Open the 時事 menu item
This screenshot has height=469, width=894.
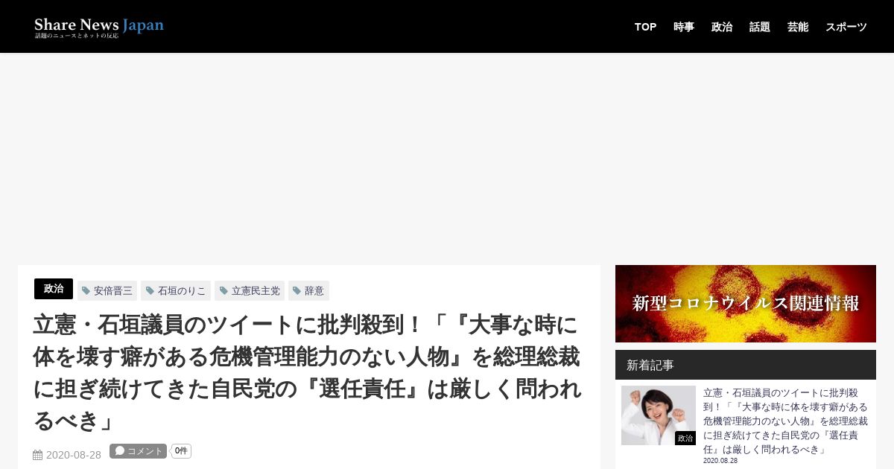(x=684, y=27)
